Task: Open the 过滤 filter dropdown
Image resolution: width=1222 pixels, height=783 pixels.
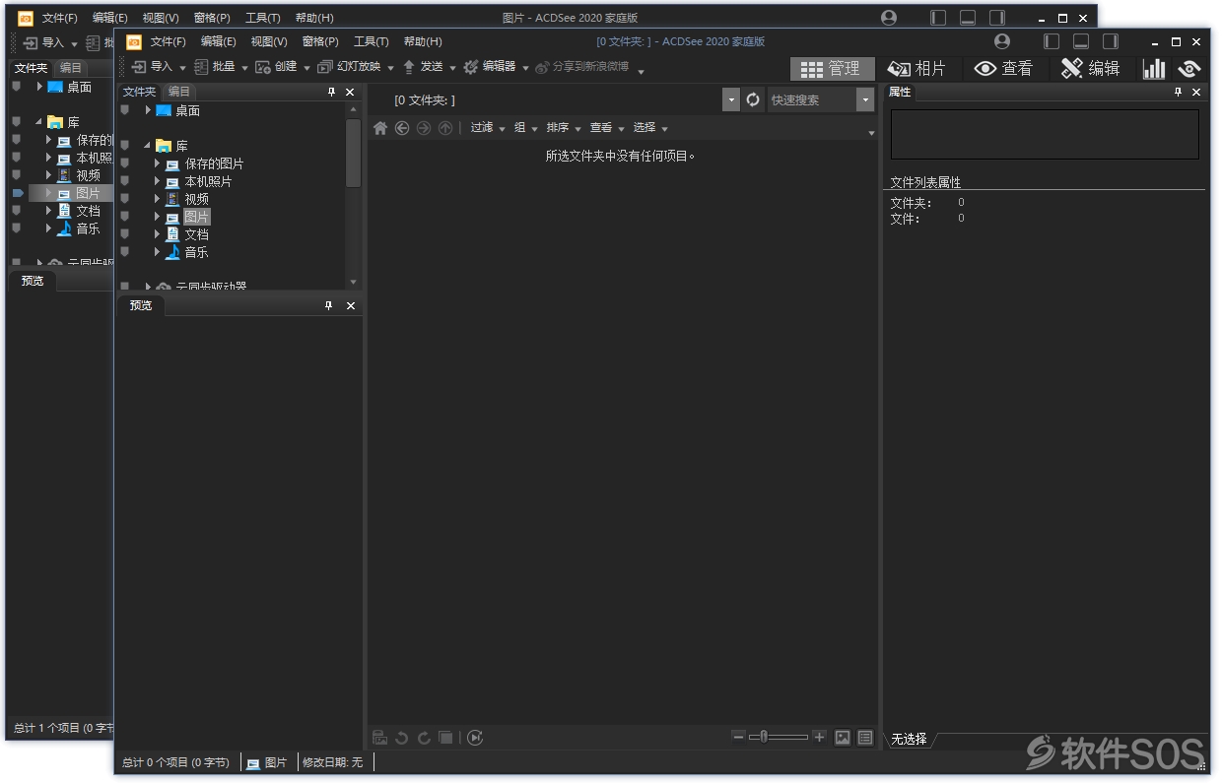Action: coord(502,129)
